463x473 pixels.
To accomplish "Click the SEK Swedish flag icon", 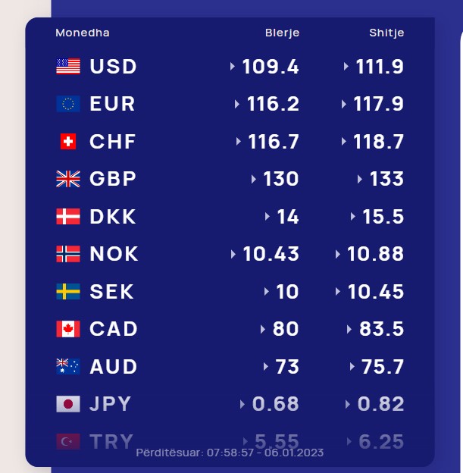I will [68, 291].
